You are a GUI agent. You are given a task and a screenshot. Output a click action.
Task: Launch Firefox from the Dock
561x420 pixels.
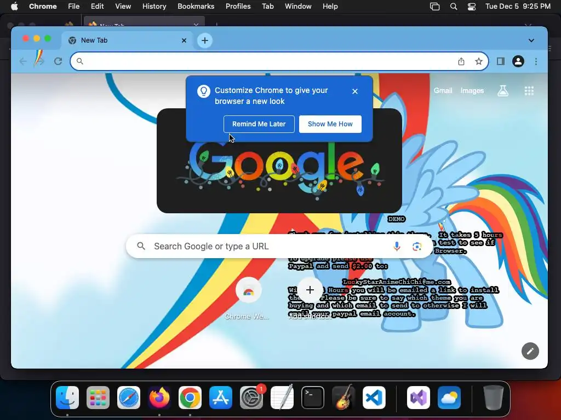point(159,398)
